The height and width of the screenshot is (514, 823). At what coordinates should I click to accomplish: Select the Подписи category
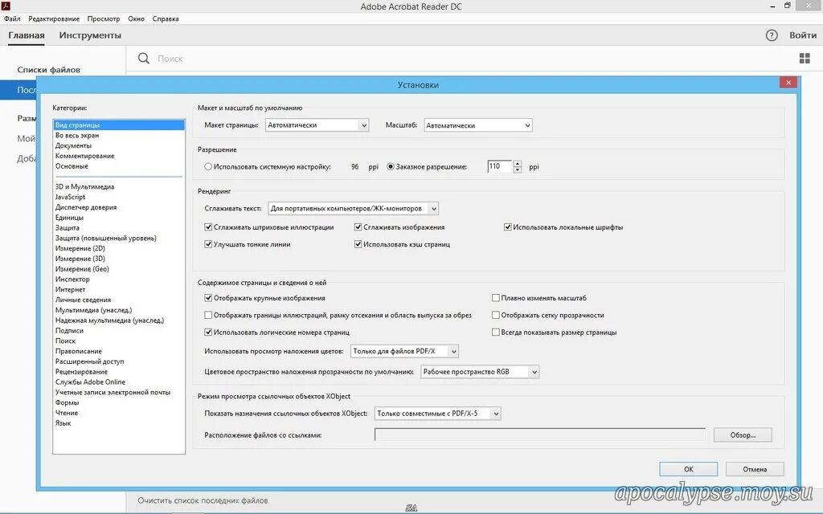point(69,330)
